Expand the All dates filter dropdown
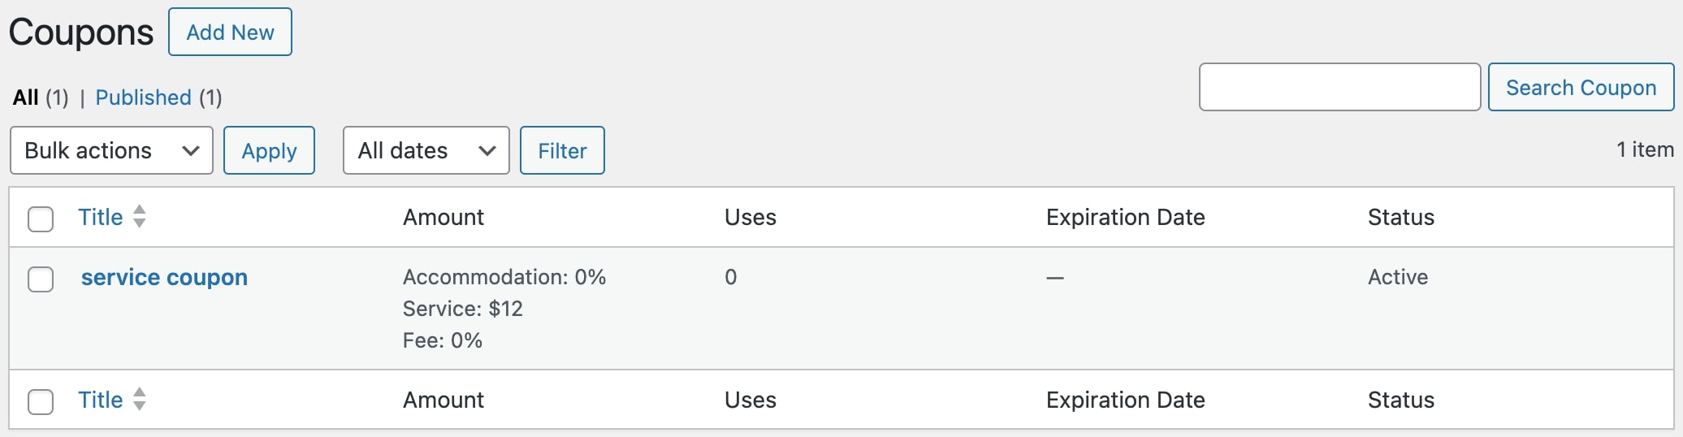The height and width of the screenshot is (437, 1683). pos(426,150)
